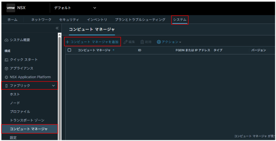Open トランスポート ゾーン page
The image size is (276, 141).
[x=27, y=120]
